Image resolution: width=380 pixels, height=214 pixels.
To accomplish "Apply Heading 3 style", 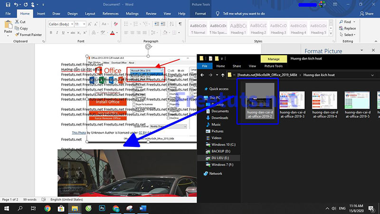I will [278, 29].
